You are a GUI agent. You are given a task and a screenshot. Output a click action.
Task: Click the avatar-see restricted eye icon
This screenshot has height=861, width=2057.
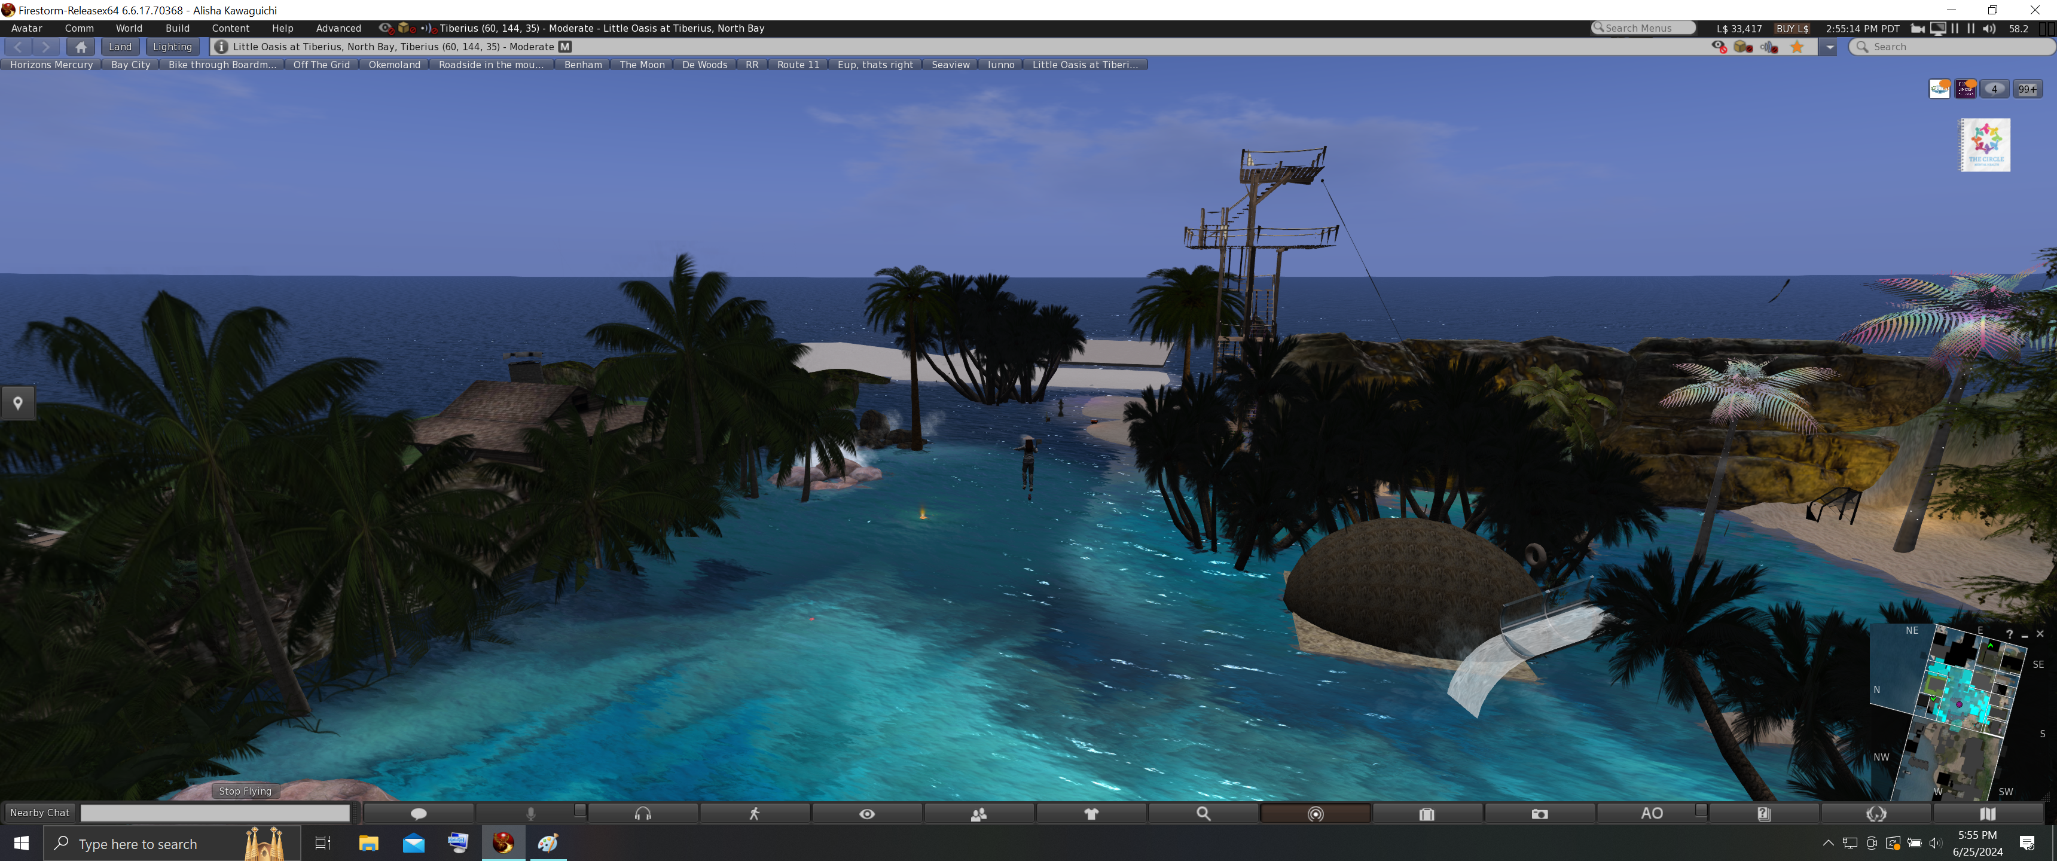pyautogui.click(x=1719, y=46)
